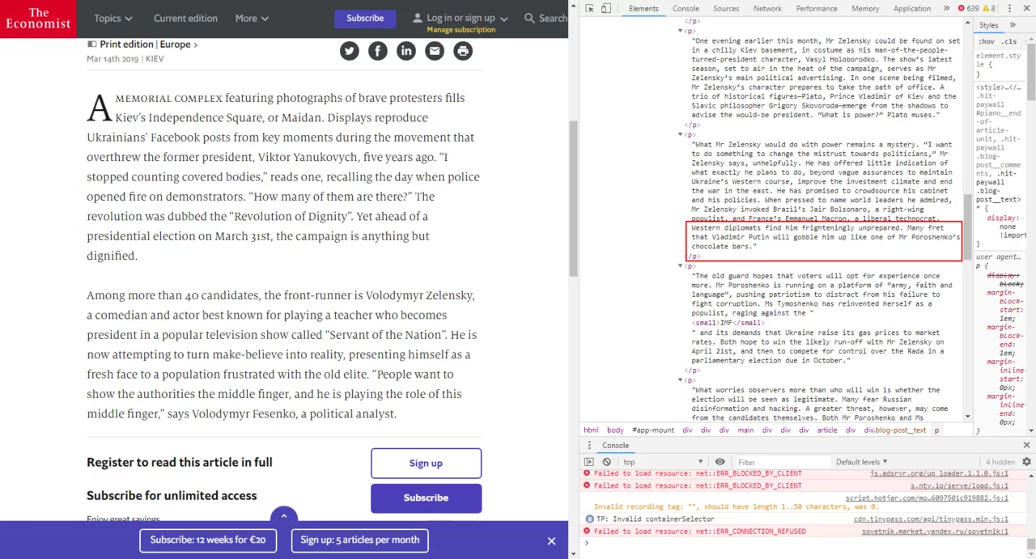1036x559 pixels.
Task: Select the article breadcrumb
Action: (827, 430)
